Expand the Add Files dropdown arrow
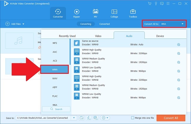The image size is (191, 124). click(x=23, y=24)
